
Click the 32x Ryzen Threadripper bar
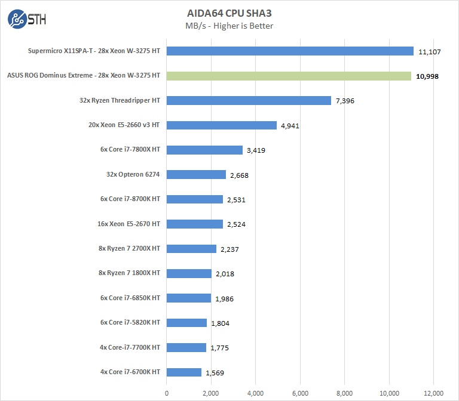point(249,100)
